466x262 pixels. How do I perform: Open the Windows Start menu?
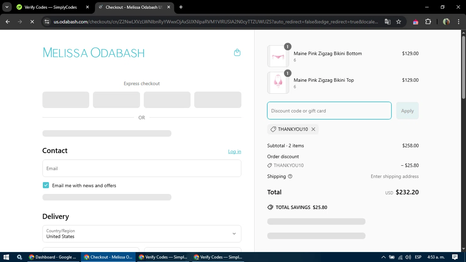coord(6,257)
